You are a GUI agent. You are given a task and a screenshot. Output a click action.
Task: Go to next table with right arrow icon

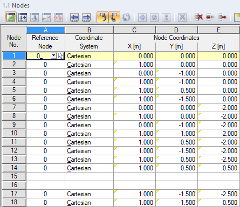pyautogui.click(x=86, y=17)
